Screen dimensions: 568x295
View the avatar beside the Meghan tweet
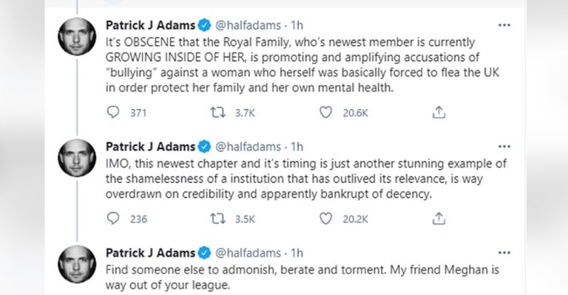pyautogui.click(x=76, y=264)
